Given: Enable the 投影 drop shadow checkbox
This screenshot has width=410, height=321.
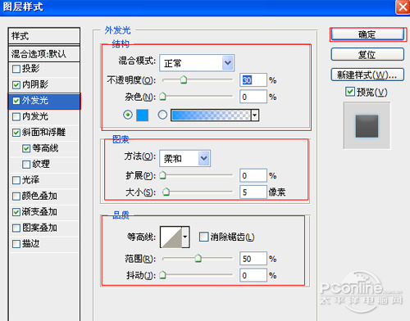Looking at the screenshot, I should [16, 69].
